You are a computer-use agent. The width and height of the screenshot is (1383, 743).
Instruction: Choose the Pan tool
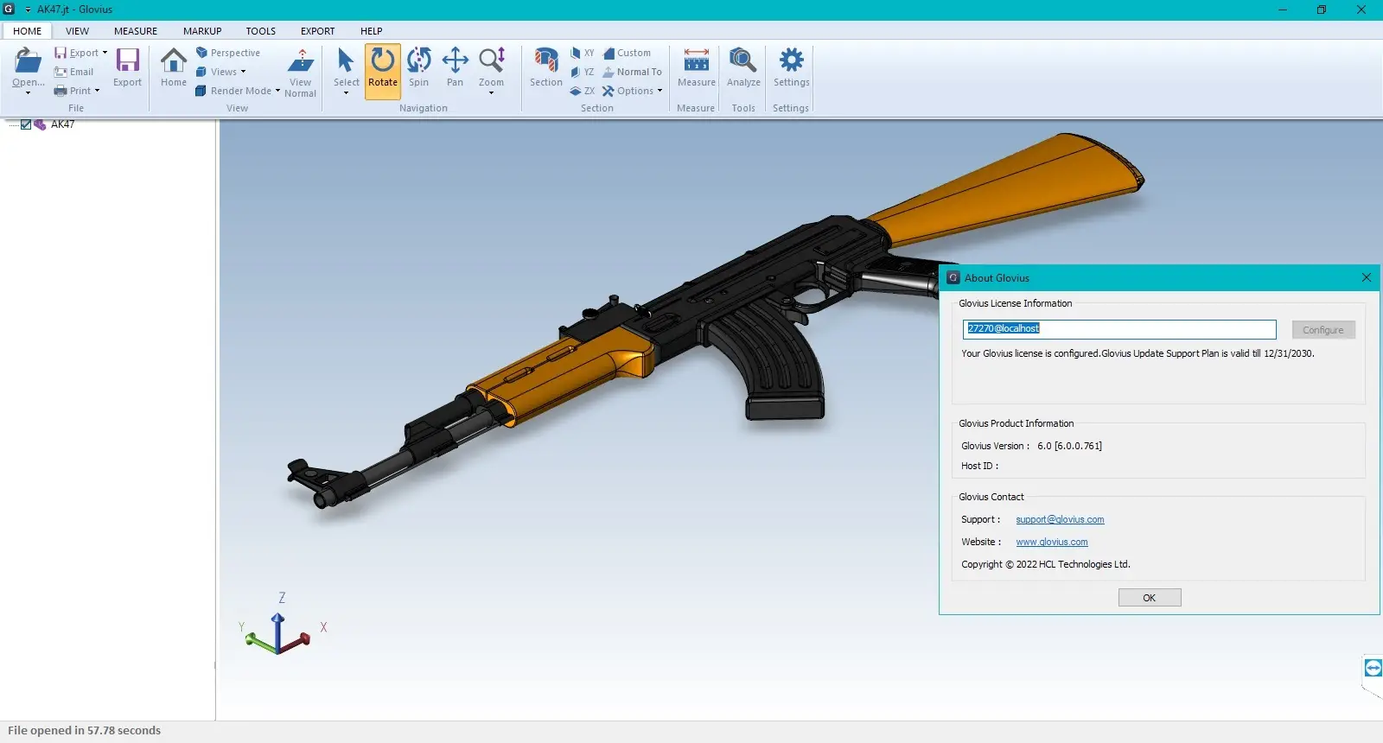455,67
